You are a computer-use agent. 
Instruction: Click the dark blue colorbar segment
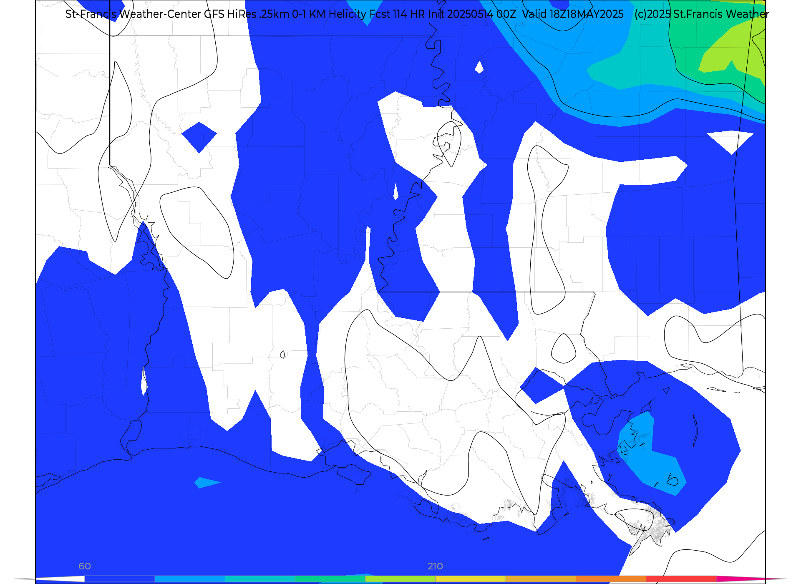coord(120,579)
